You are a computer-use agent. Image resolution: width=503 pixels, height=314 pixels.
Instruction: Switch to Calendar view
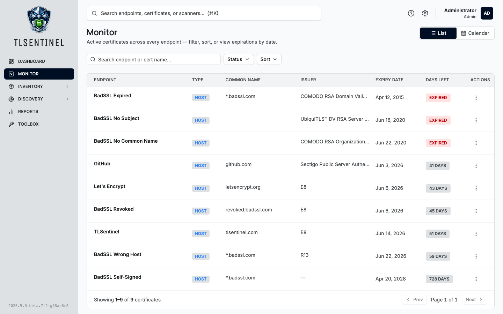pos(475,33)
